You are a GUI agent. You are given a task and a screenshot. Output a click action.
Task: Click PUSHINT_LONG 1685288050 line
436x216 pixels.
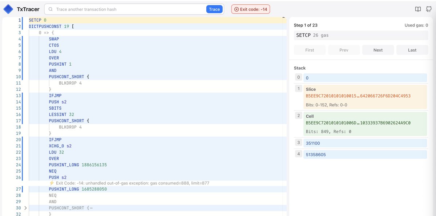[x=78, y=189]
